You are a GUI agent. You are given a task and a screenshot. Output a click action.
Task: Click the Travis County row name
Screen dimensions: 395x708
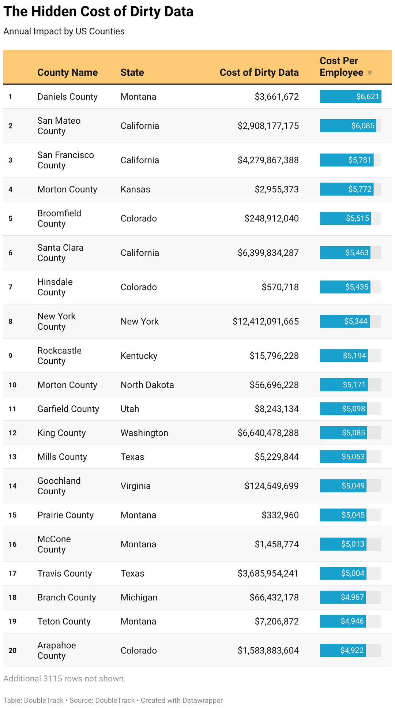pos(64,573)
